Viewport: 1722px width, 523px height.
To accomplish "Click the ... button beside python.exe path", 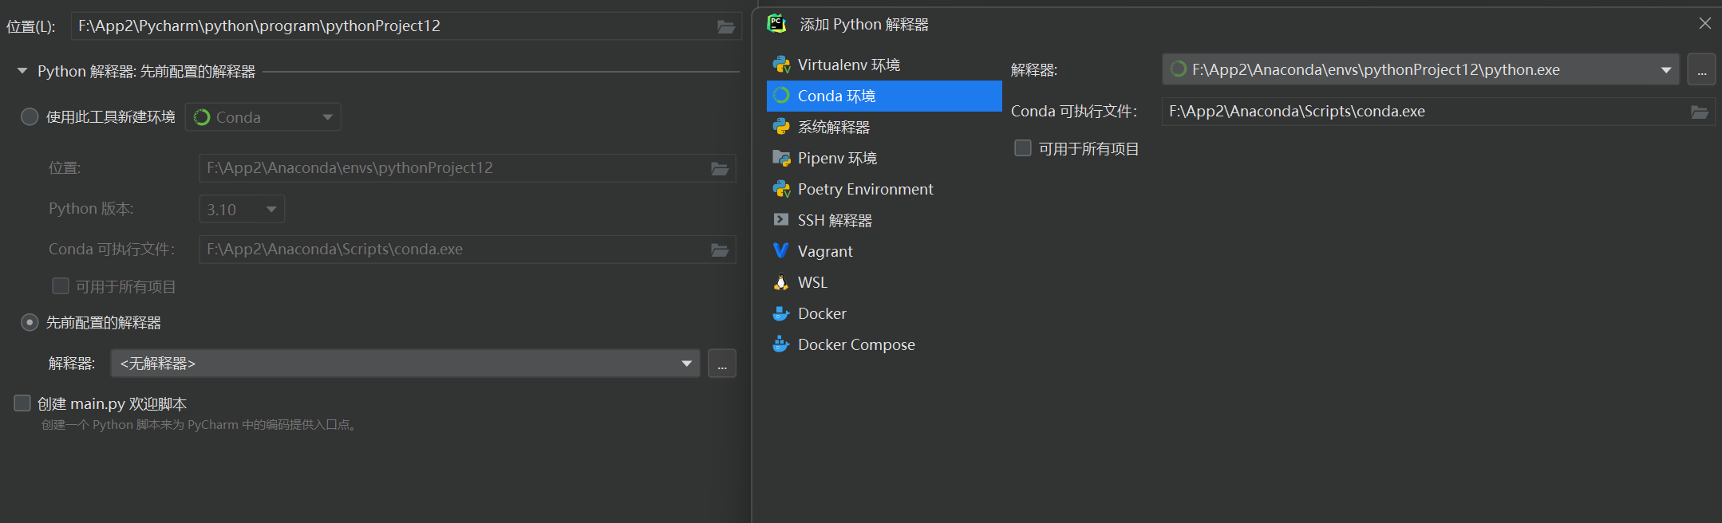I will point(1701,70).
